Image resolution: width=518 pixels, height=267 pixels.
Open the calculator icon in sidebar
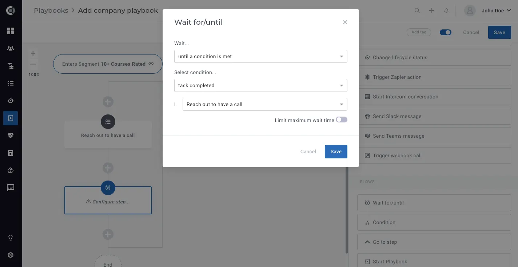click(x=11, y=153)
